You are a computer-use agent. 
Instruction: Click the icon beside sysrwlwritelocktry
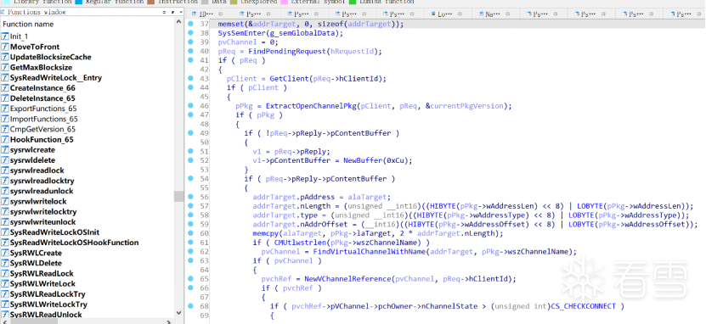point(5,212)
